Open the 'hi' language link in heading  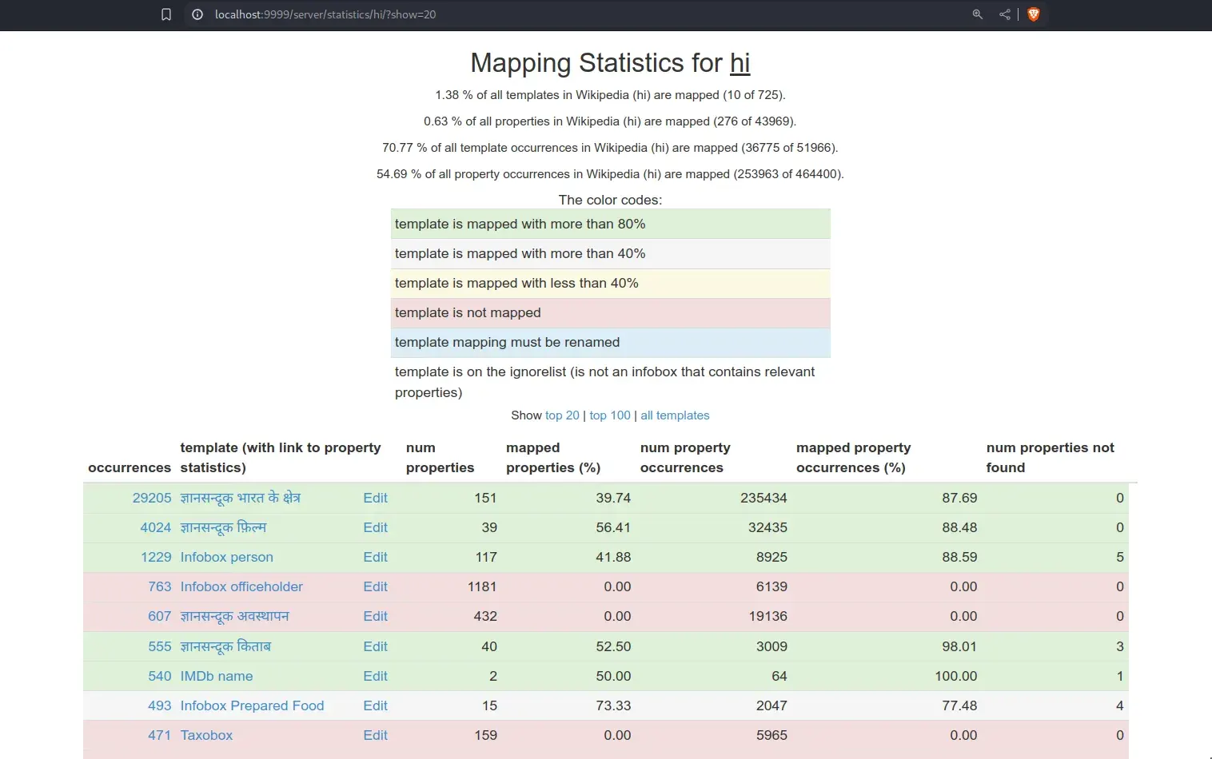740,63
